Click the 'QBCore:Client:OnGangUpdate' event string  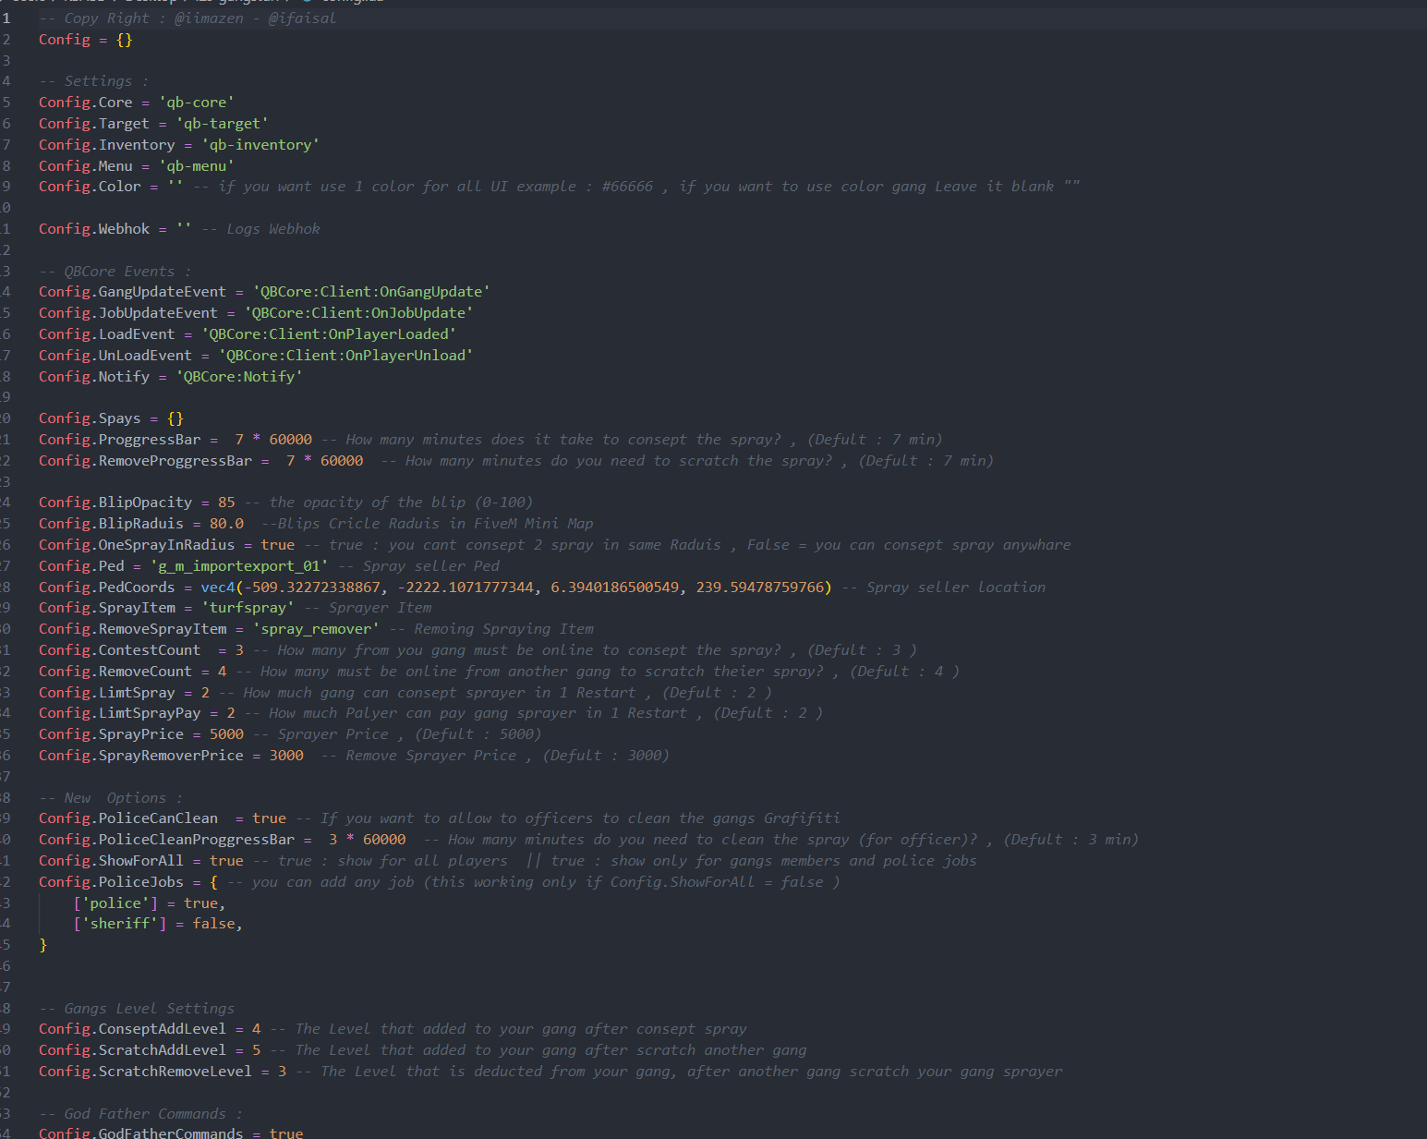pyautogui.click(x=371, y=292)
